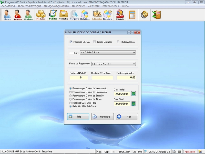This screenshot has width=205, height=154.
Task: Check the Títulos Quitados checkbox
Action: [94, 42]
